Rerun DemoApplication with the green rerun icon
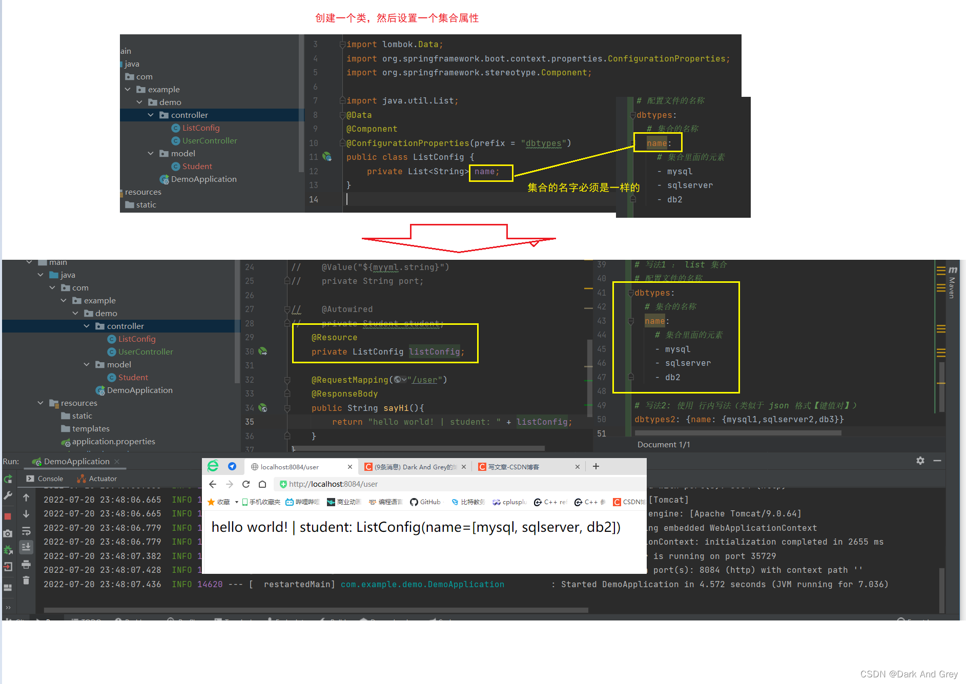Viewport: 966px width, 684px height. 8,479
